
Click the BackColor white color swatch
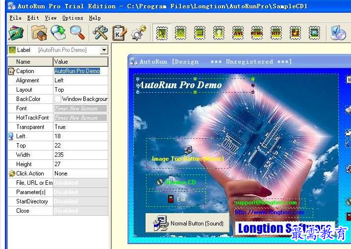pos(58,99)
